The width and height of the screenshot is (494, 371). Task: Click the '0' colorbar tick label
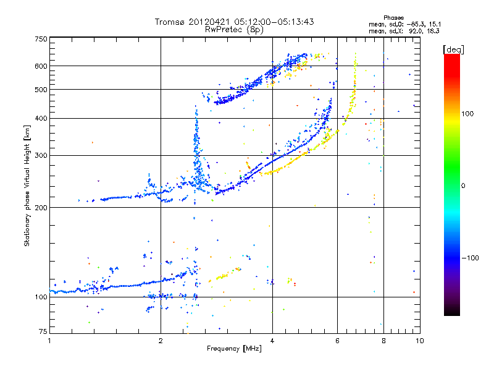tap(463, 186)
